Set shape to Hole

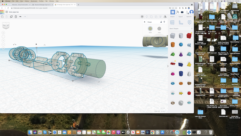pos(159,28)
